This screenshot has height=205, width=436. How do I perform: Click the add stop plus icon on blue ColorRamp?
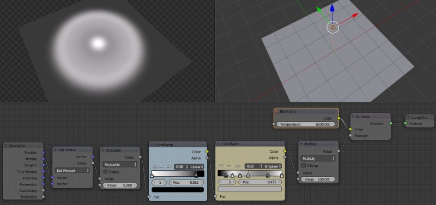tap(155, 167)
